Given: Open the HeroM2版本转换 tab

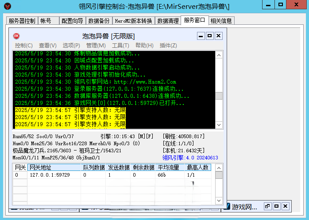Looking at the screenshot, I should click(133, 21).
